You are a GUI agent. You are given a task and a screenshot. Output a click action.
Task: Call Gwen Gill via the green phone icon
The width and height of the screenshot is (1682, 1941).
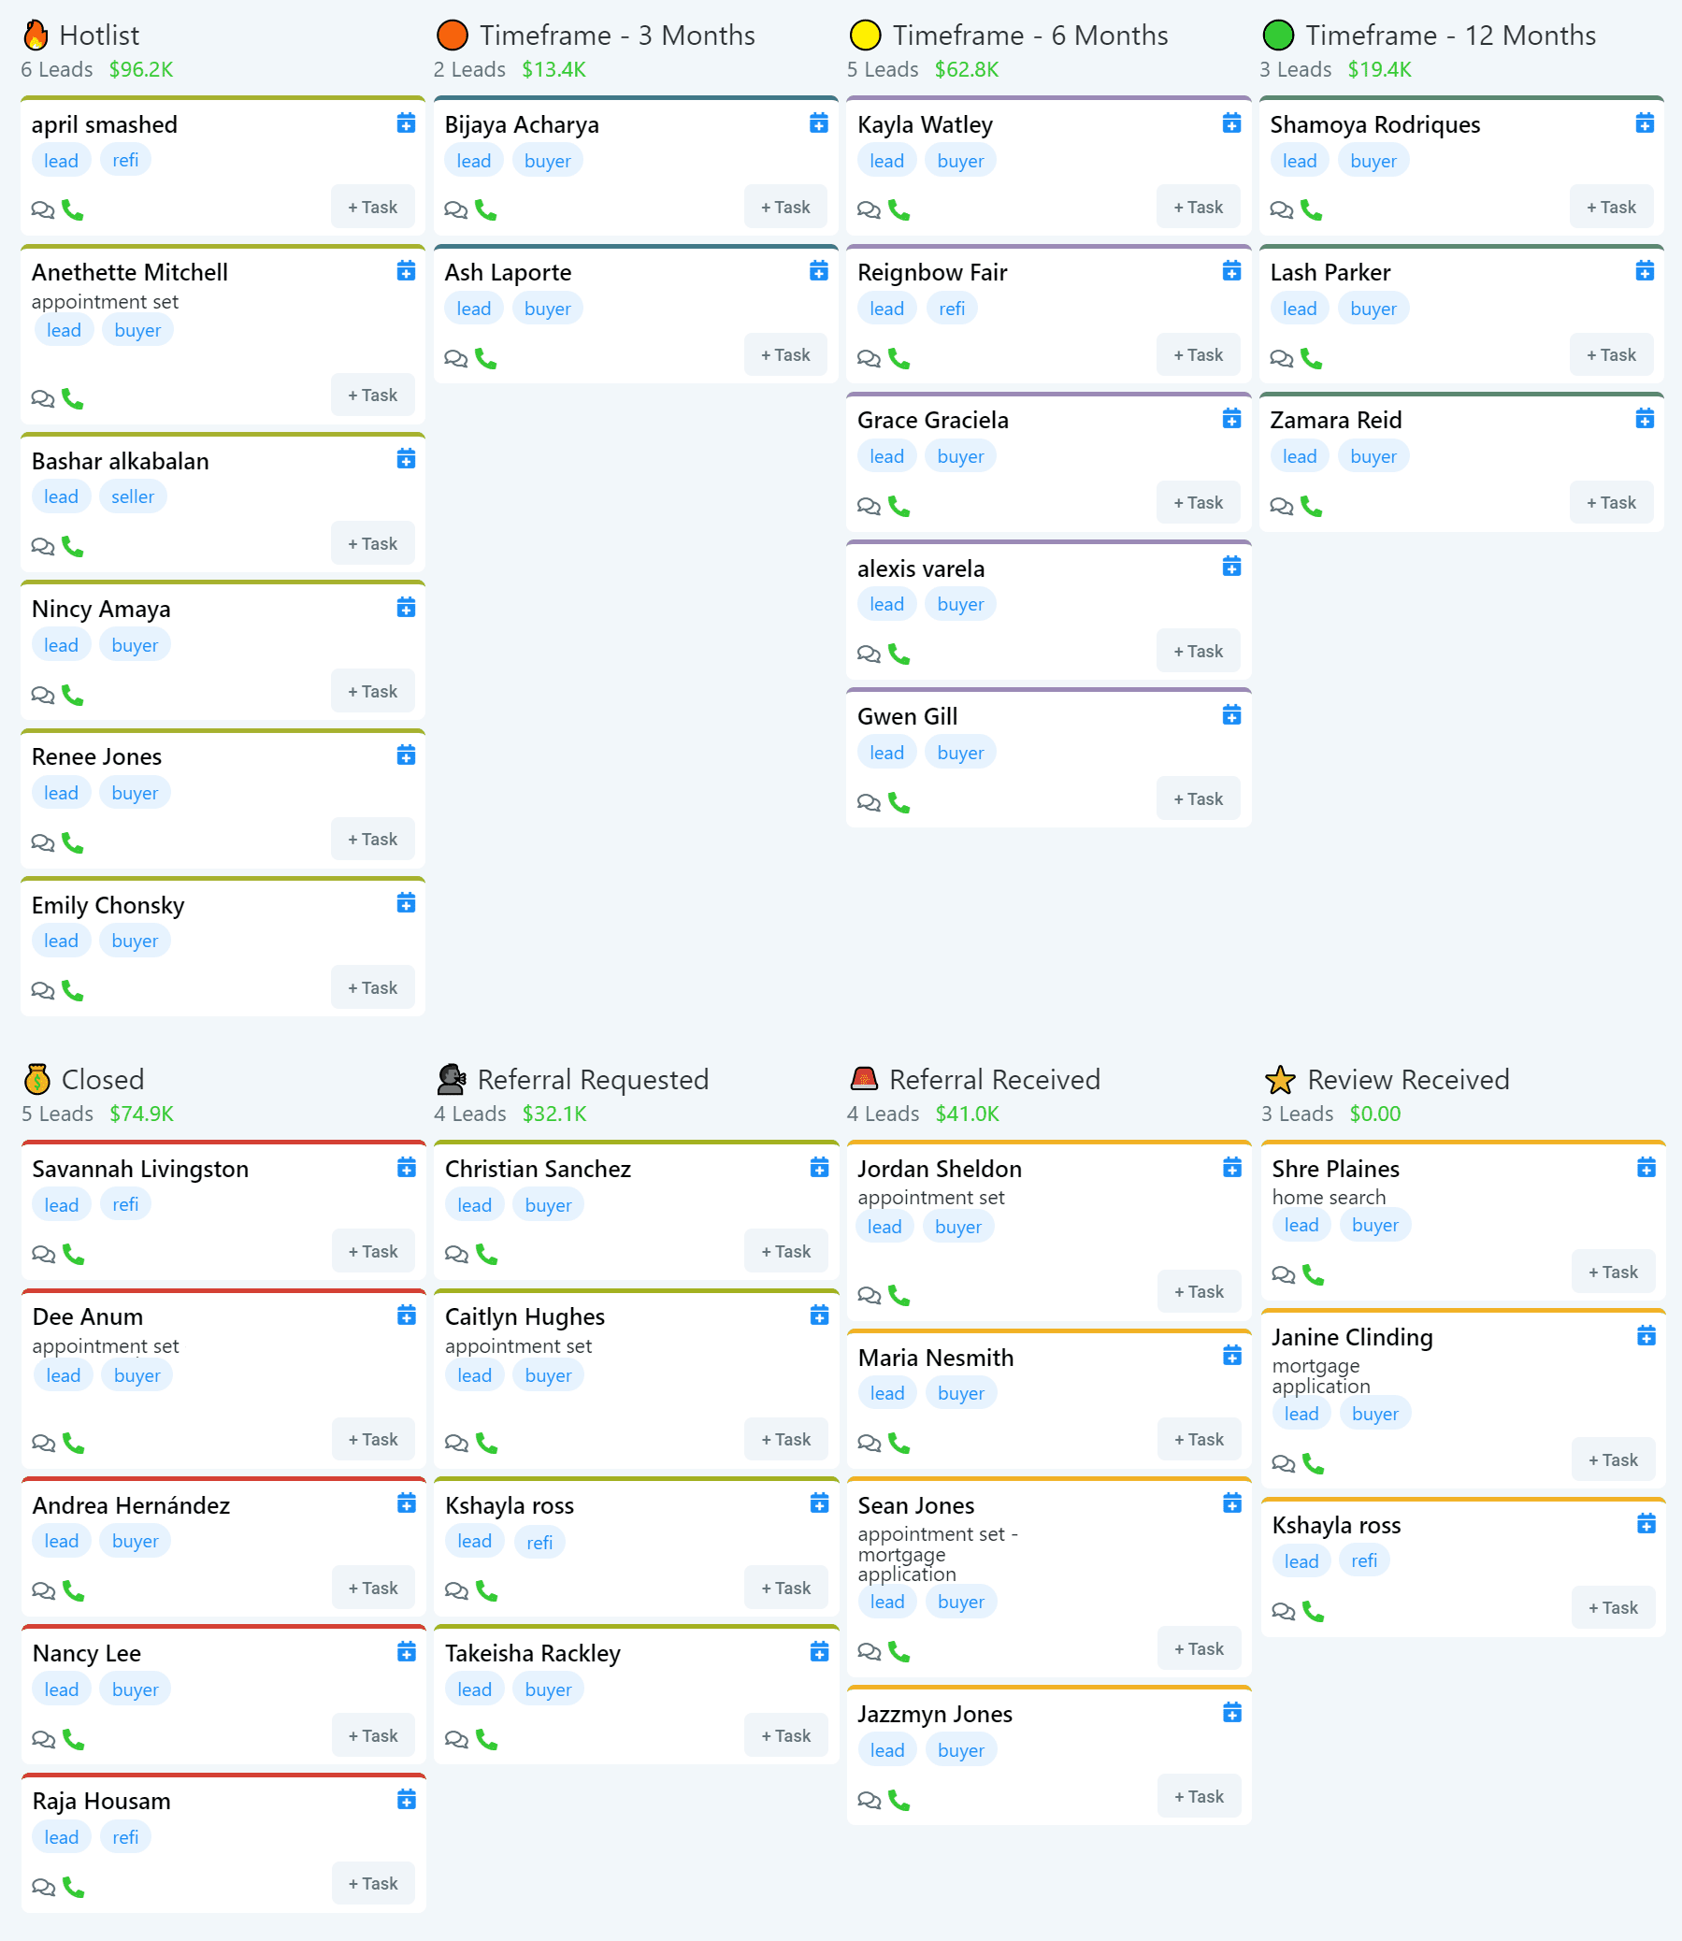[899, 802]
